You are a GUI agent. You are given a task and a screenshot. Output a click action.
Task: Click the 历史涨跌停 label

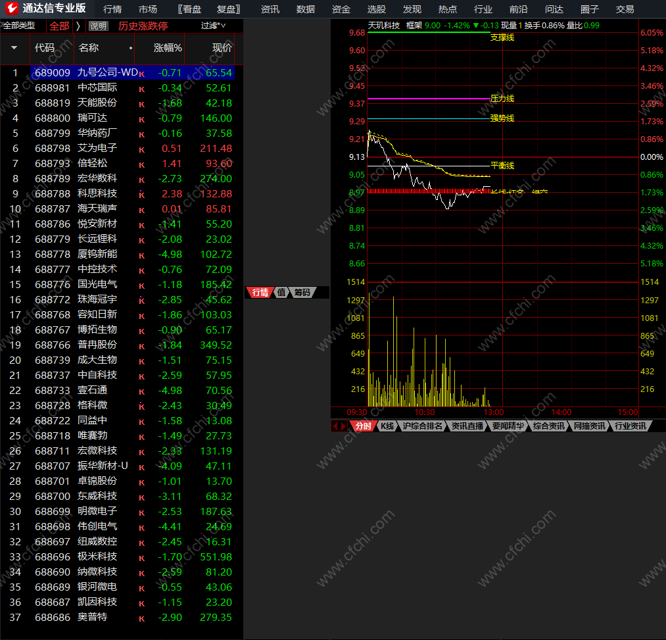click(x=143, y=26)
